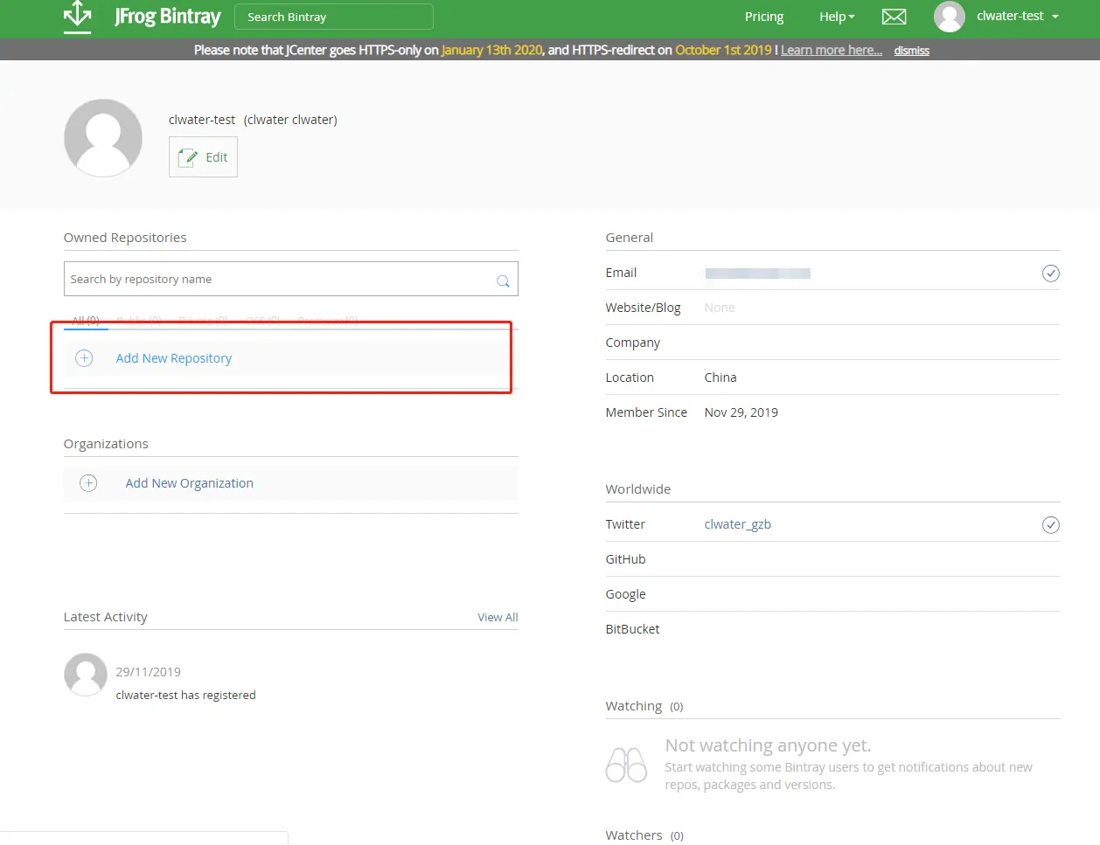This screenshot has height=845, width=1100.
Task: Click the 'clwater-test (clwater clwater)' profile name
Action: tap(253, 120)
